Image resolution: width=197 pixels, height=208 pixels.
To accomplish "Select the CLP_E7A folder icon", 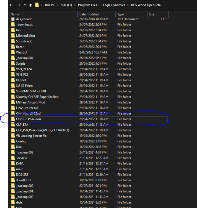I will click(x=13, y=125).
